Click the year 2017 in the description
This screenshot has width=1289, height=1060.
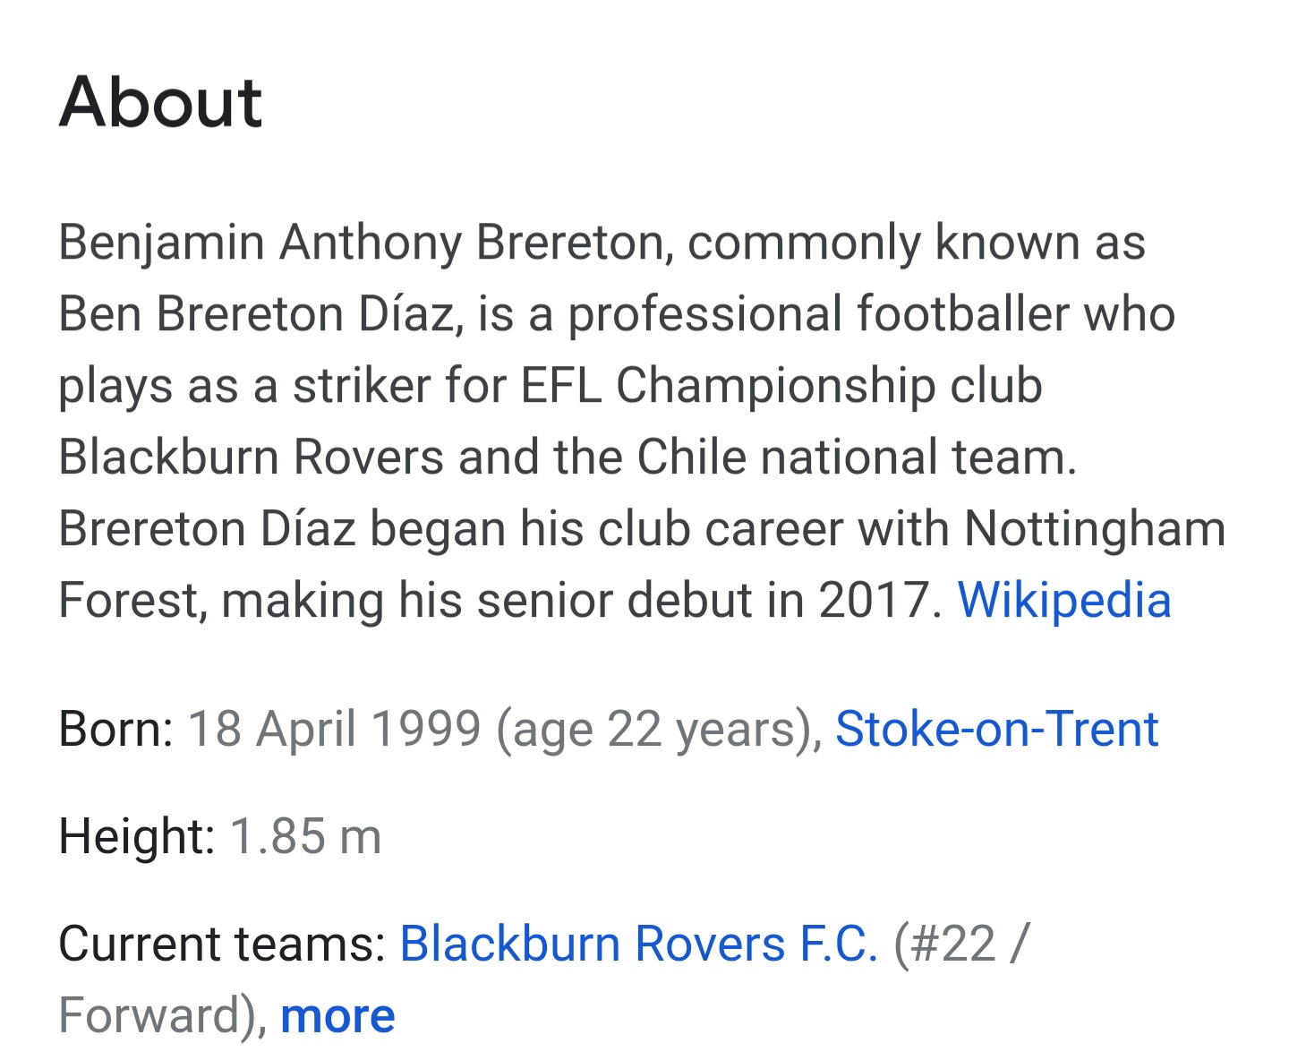(874, 601)
